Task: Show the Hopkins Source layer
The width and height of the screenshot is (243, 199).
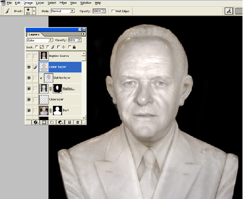Action: [x=29, y=56]
